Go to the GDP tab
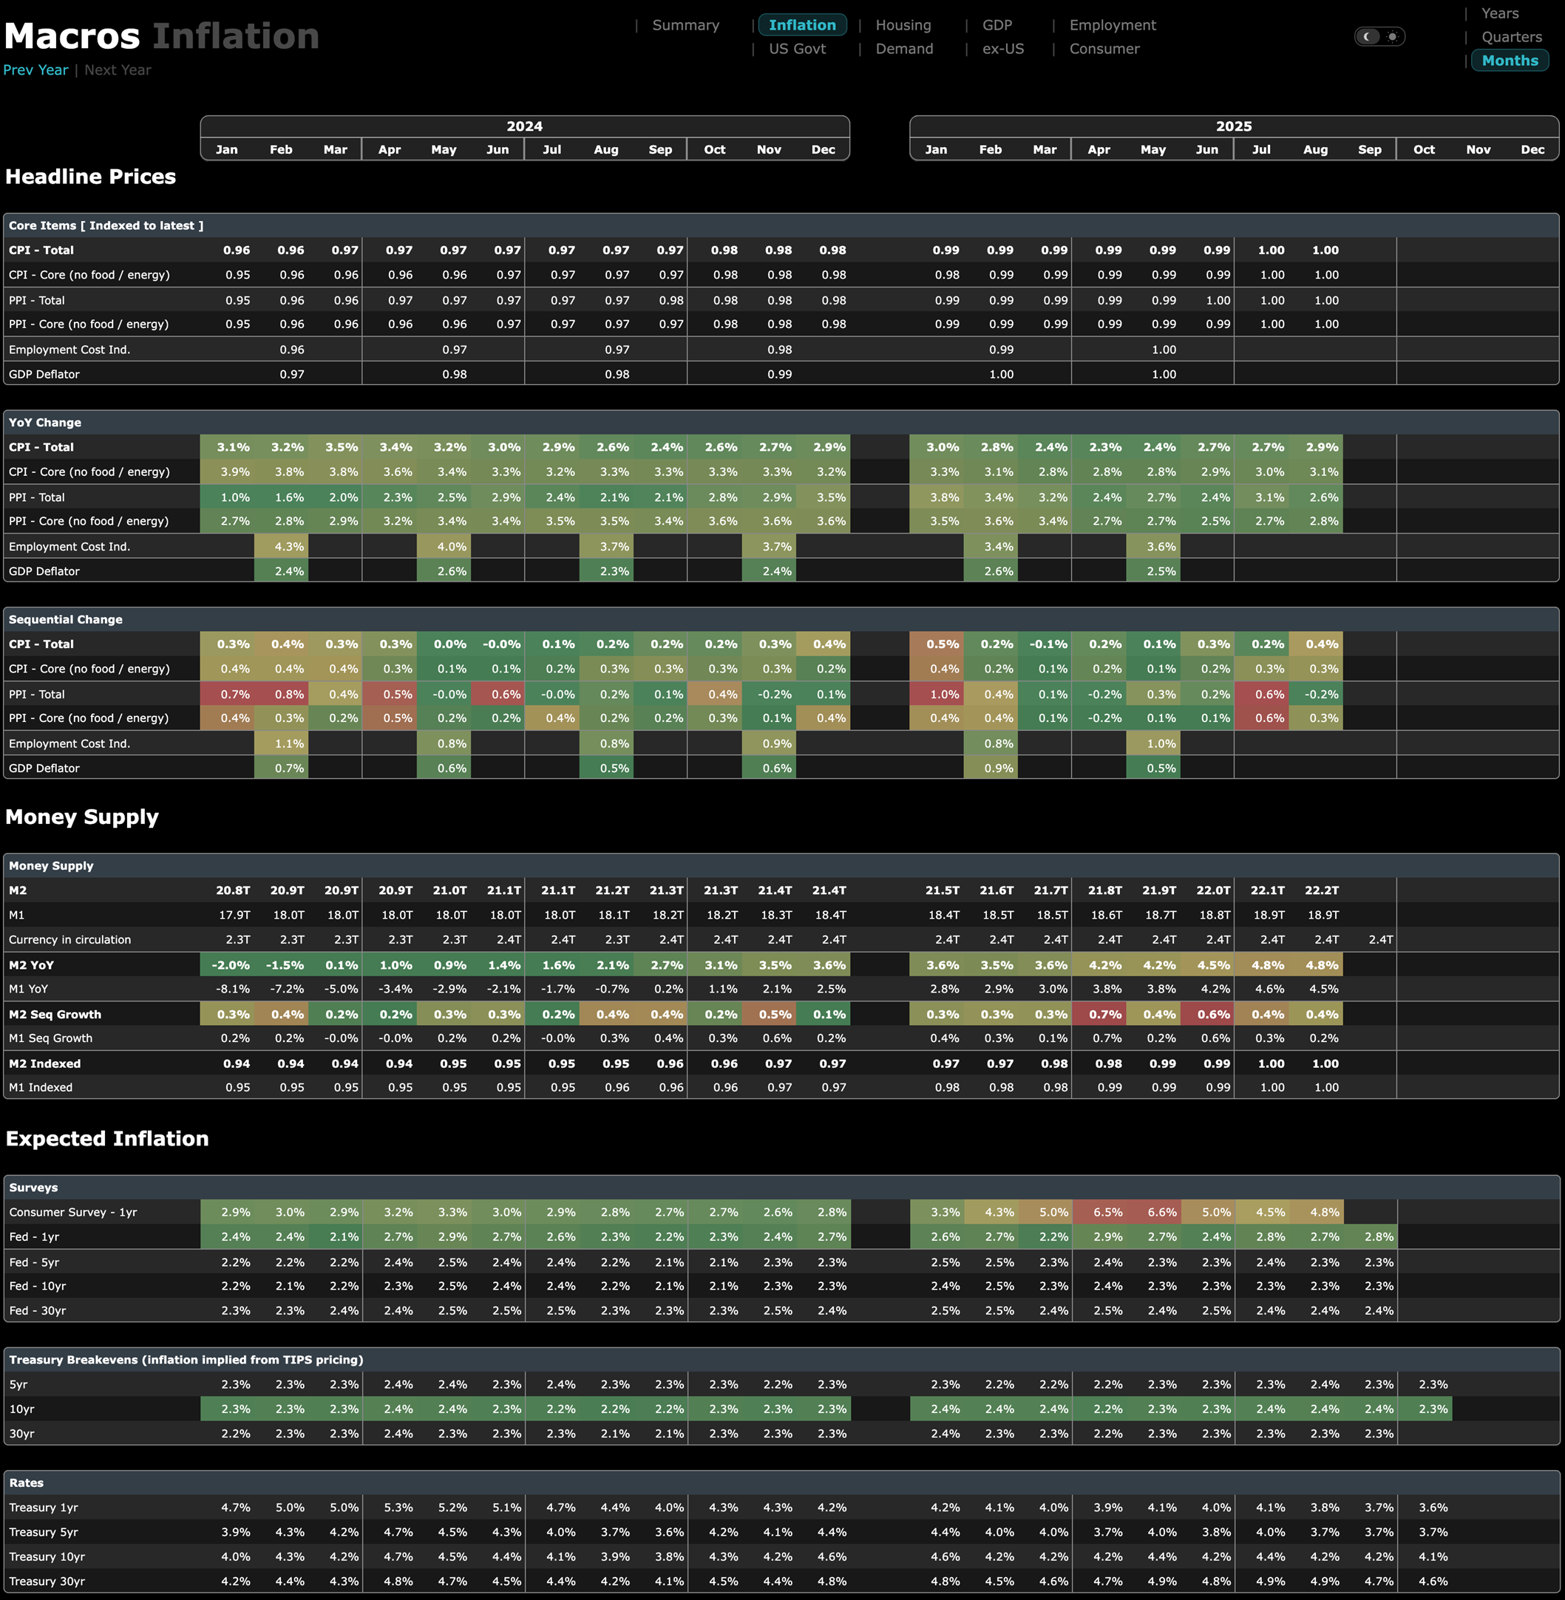The width and height of the screenshot is (1565, 1600). (997, 25)
